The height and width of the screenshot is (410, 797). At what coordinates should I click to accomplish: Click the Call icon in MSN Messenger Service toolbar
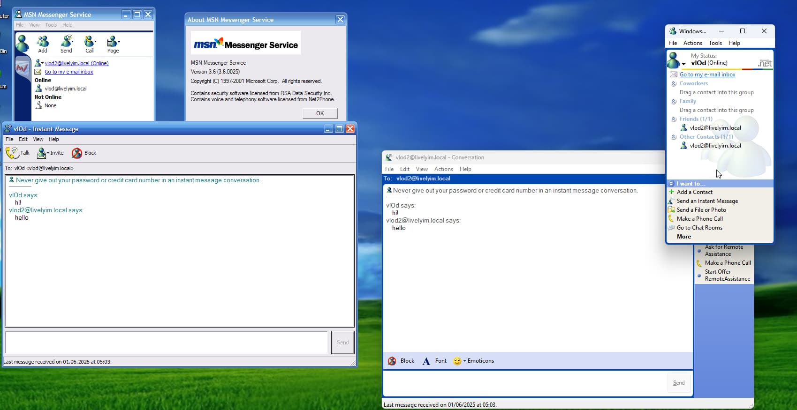pos(90,41)
